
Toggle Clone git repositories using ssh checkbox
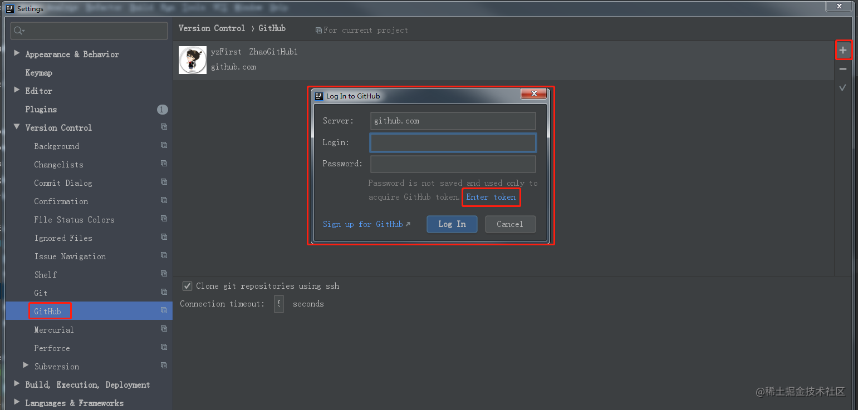[188, 286]
